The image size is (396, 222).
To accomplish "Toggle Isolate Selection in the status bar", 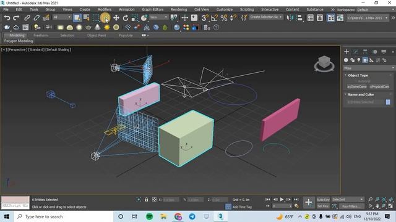I will pos(139,199).
